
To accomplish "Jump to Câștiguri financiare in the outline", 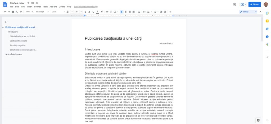I will tap(18, 41).
